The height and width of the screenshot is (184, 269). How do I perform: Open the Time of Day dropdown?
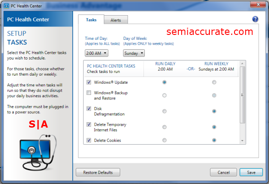click(x=96, y=53)
